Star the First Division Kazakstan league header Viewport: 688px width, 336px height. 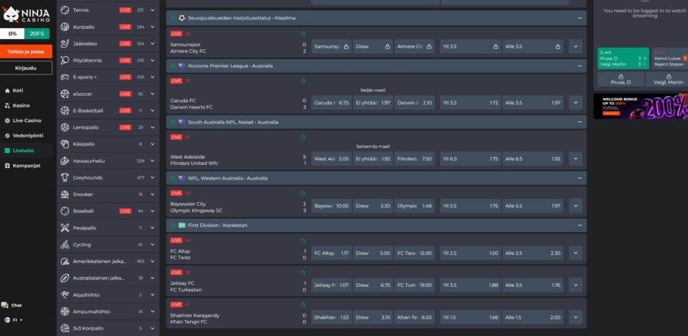pos(173,225)
